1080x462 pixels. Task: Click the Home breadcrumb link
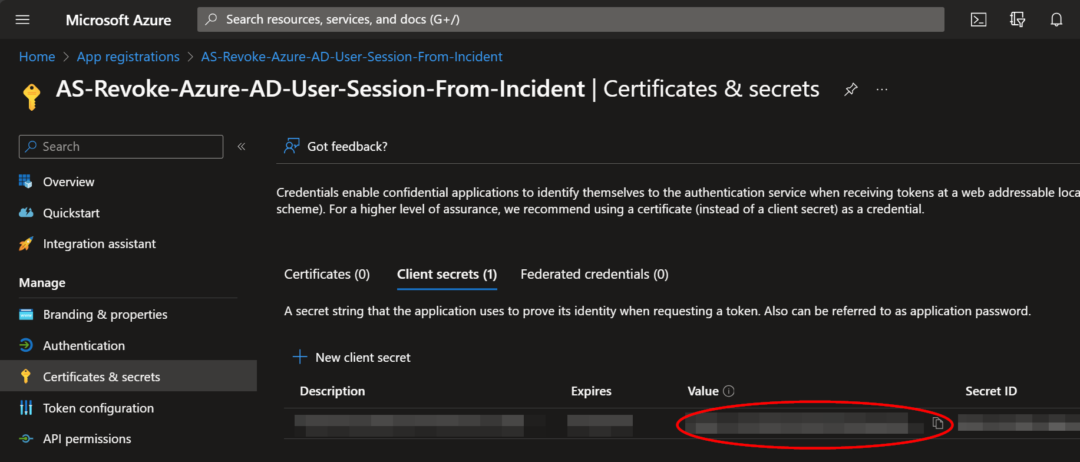(37, 57)
